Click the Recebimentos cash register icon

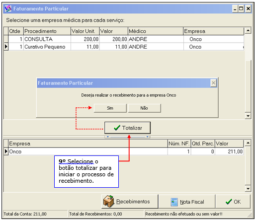click(x=109, y=201)
